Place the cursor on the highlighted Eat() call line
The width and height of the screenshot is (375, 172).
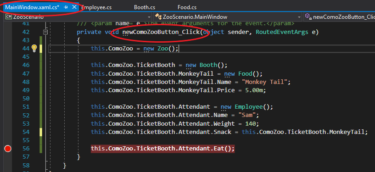162,149
